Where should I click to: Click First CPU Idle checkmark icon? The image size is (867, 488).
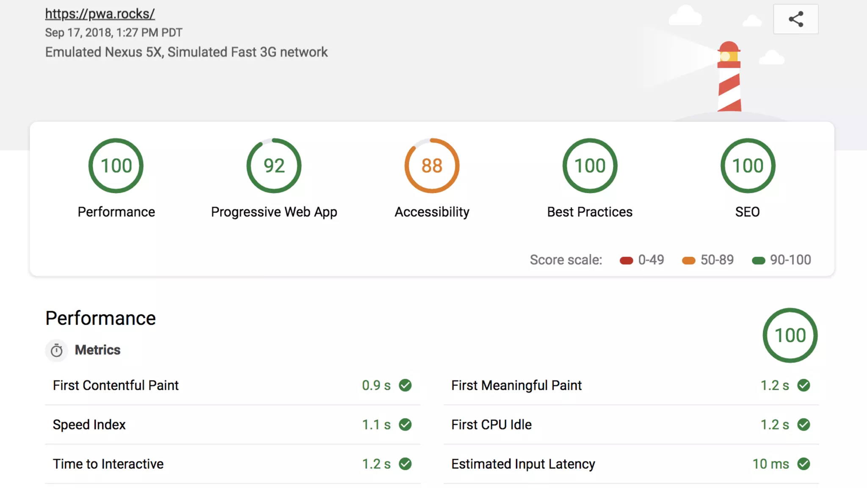coord(803,424)
